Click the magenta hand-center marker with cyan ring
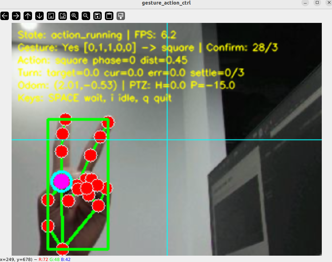 pos(61,181)
